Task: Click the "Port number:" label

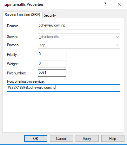Action: (x=17, y=73)
